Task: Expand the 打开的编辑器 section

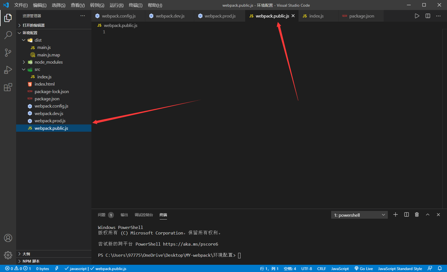Action: pos(54,25)
